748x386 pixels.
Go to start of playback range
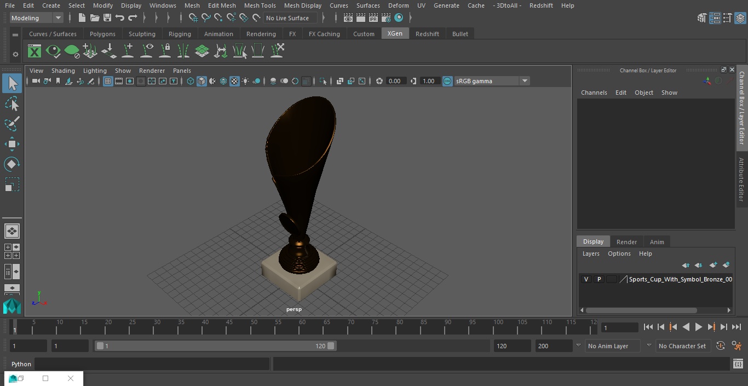coord(648,327)
